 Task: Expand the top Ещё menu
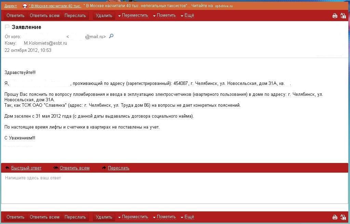187,15
